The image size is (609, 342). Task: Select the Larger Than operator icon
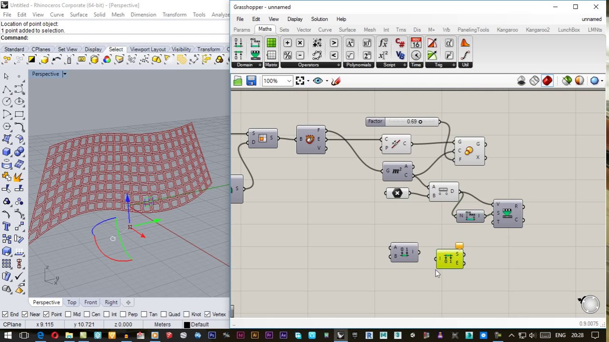[x=334, y=43]
